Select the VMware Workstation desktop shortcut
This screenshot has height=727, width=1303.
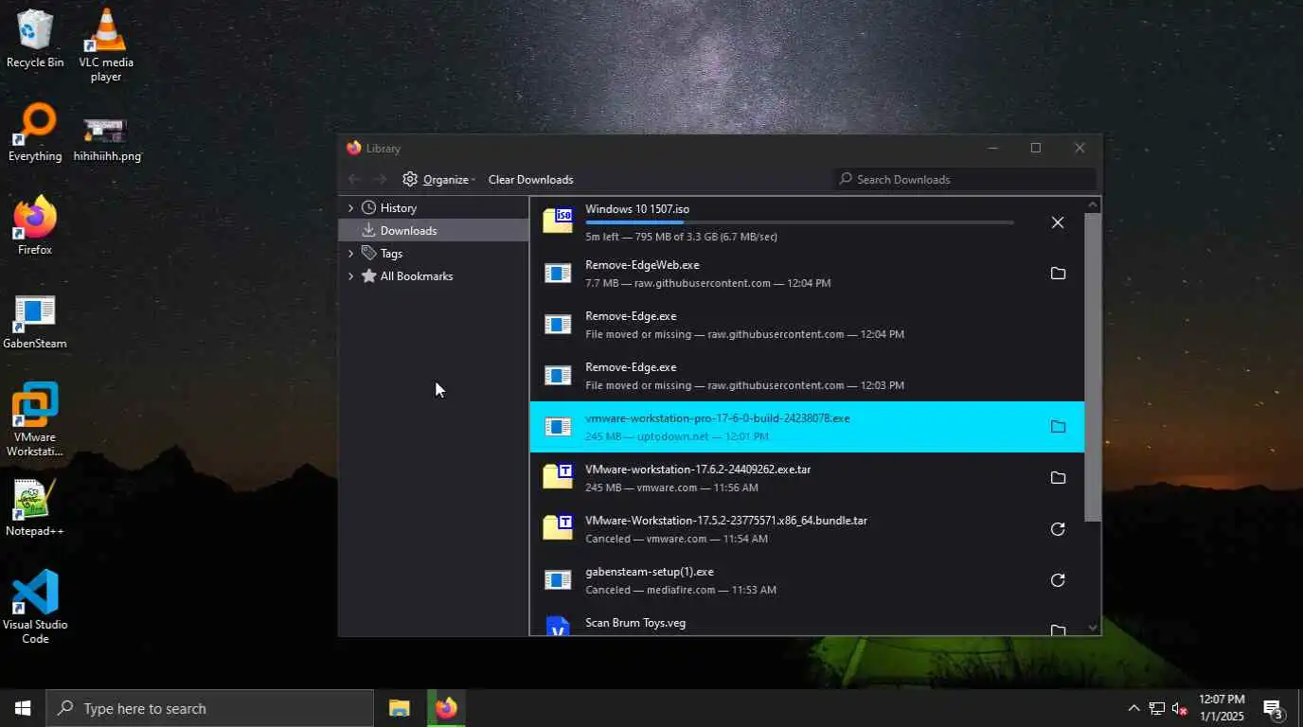click(35, 419)
